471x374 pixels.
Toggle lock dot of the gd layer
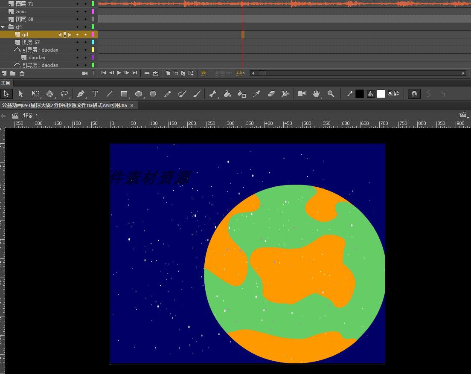86,35
